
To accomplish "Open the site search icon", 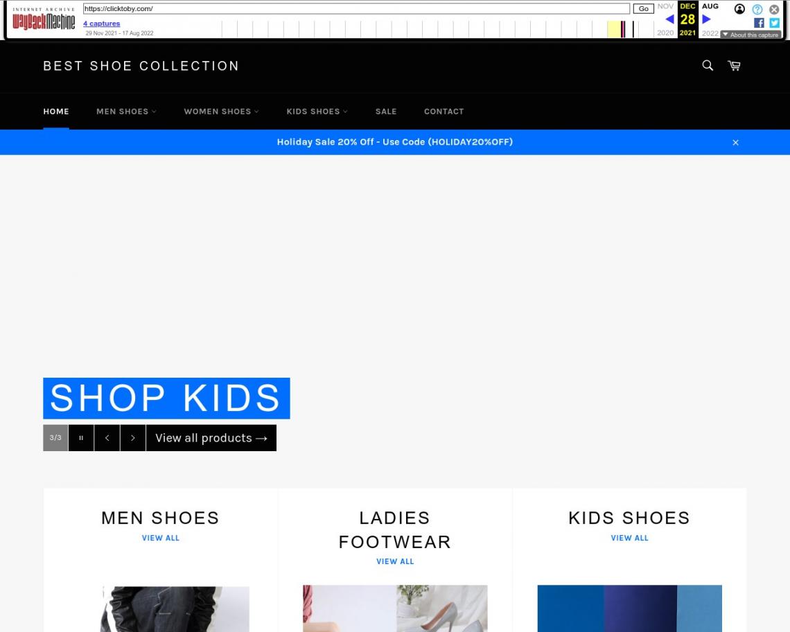I will (708, 66).
